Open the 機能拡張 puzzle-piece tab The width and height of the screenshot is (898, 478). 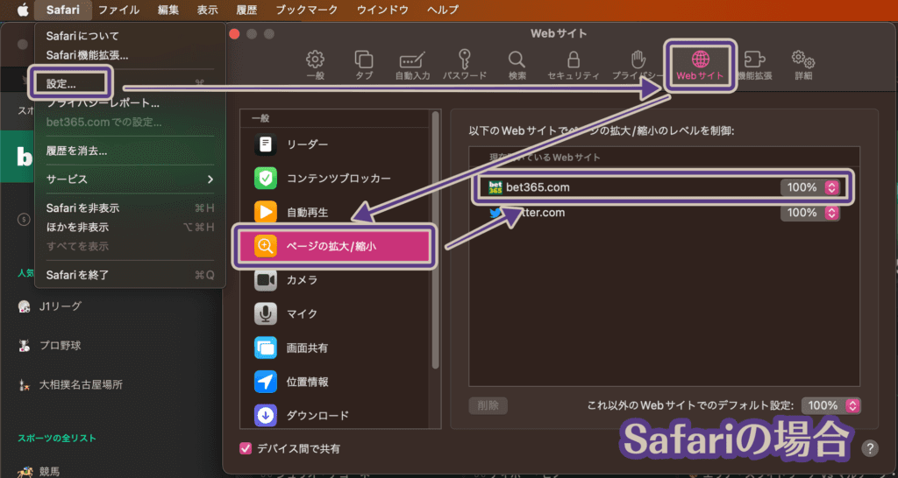(x=755, y=65)
